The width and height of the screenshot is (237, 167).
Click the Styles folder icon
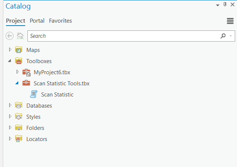tap(19, 117)
